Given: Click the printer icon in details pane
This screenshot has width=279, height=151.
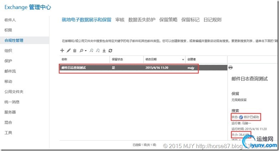Looking at the screenshot, I should pos(231,67).
